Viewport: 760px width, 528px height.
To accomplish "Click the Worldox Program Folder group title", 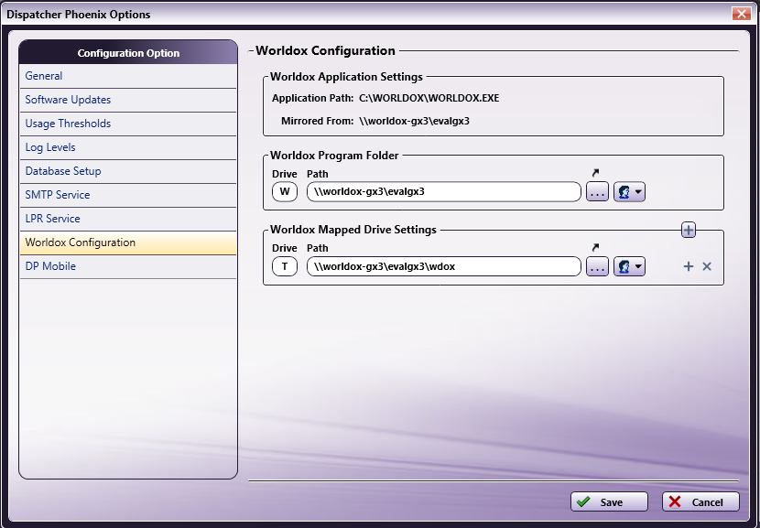I will pos(334,156).
